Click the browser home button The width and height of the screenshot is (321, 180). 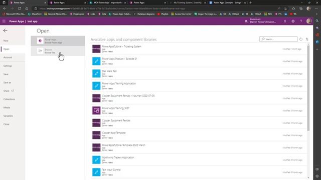[x=27, y=8]
